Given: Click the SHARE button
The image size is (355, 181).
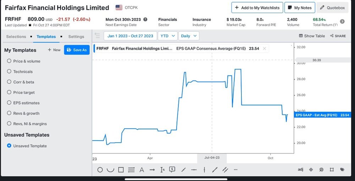Looking at the screenshot, I should tap(338, 36).
